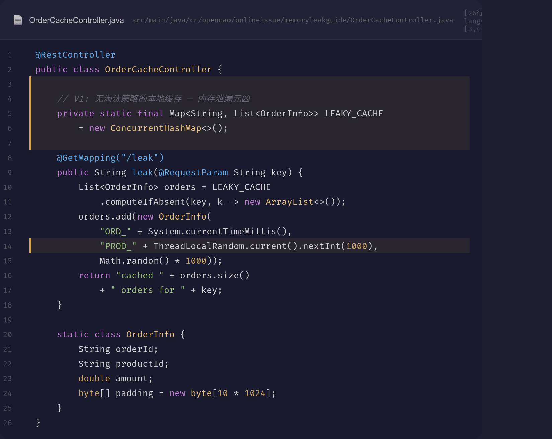Click double amount field

click(x=115, y=378)
